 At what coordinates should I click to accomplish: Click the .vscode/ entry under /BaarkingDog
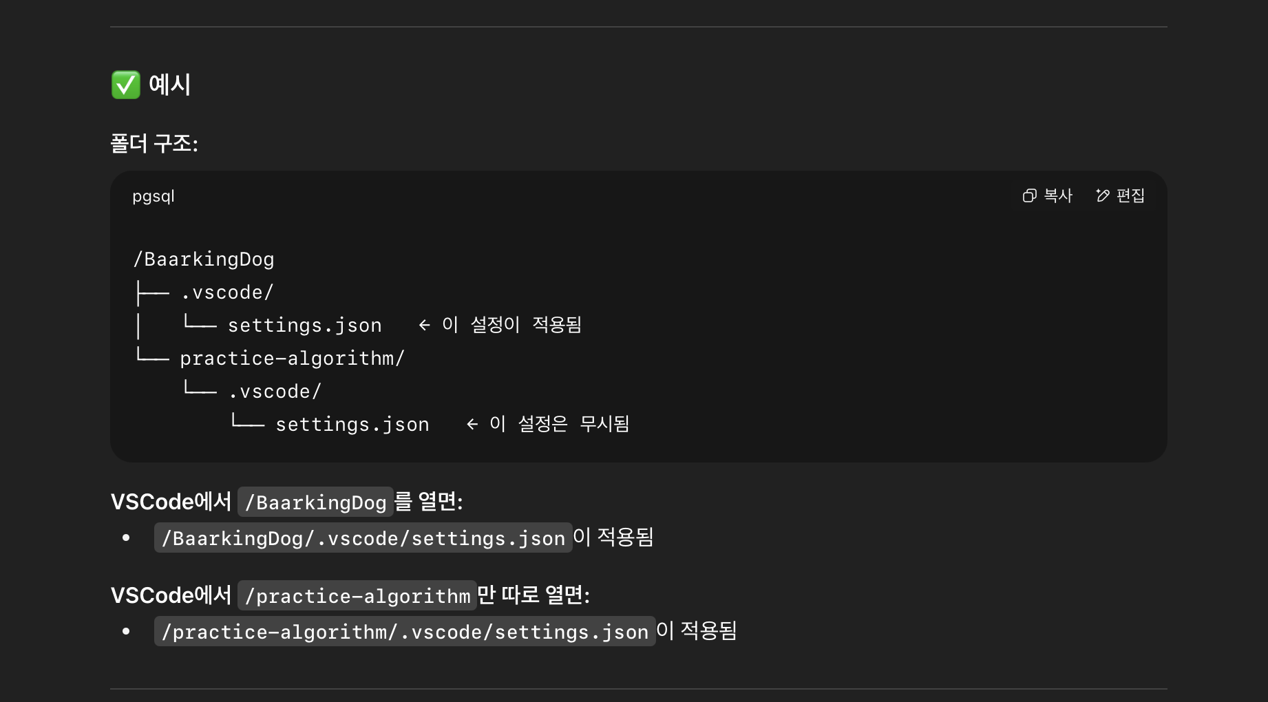pos(228,292)
